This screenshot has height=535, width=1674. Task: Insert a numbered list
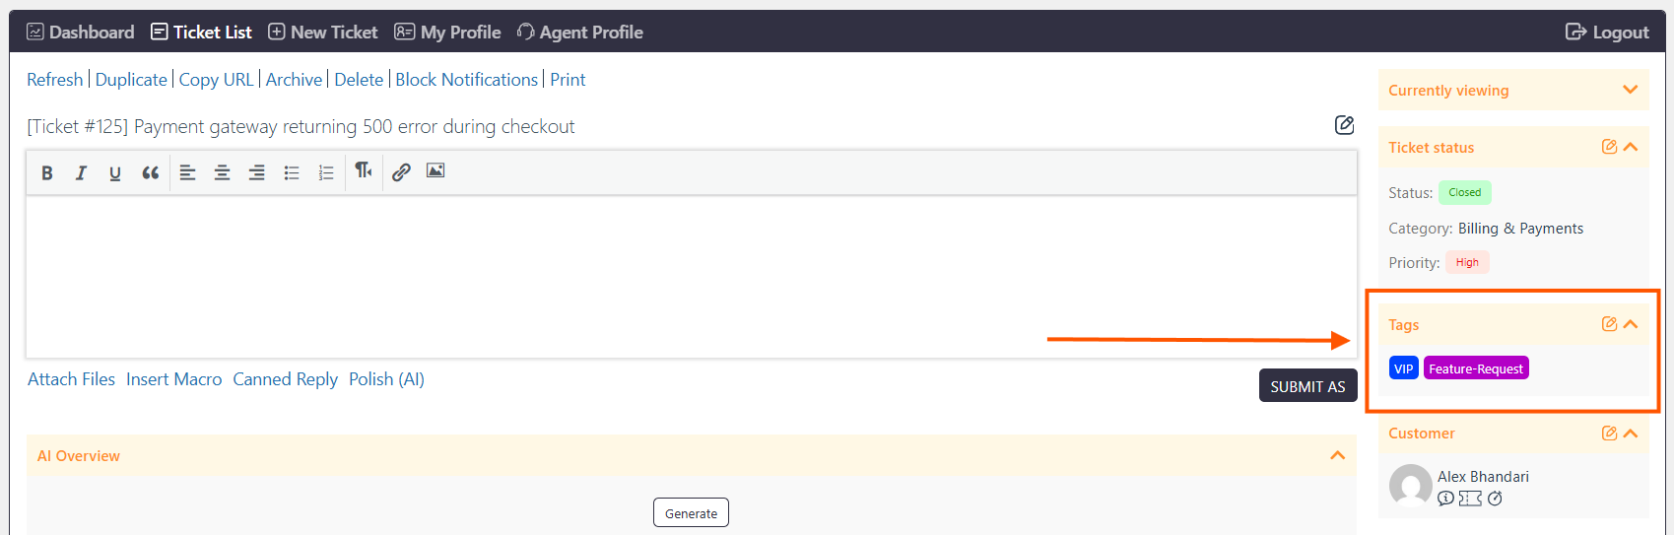[x=326, y=172]
